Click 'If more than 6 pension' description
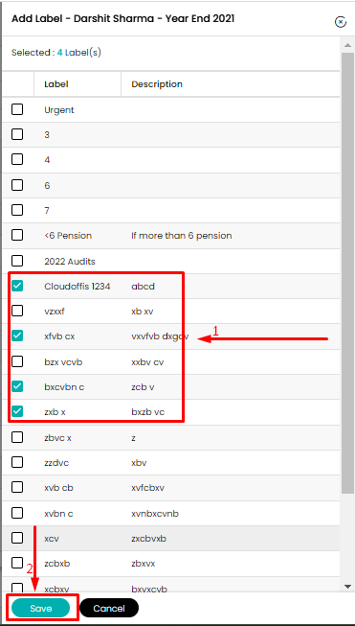 point(182,236)
